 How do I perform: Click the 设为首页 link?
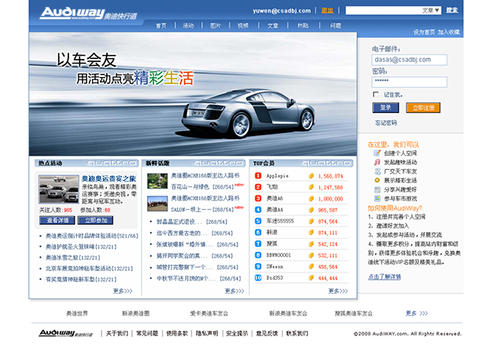click(x=424, y=31)
